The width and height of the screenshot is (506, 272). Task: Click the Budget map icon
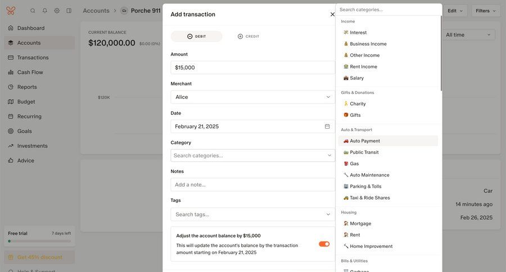11,102
